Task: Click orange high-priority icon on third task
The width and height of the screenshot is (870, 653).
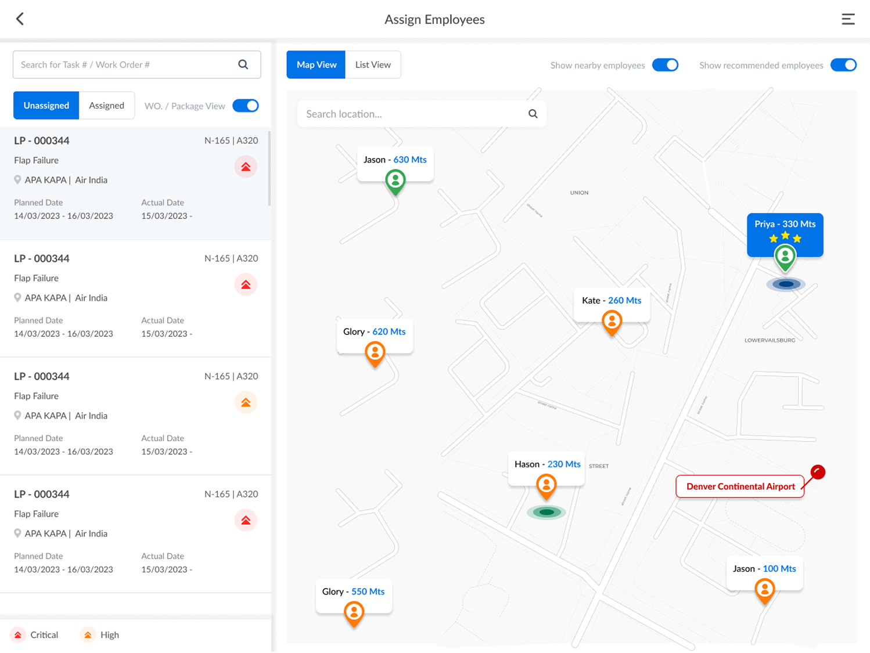Action: tap(246, 402)
